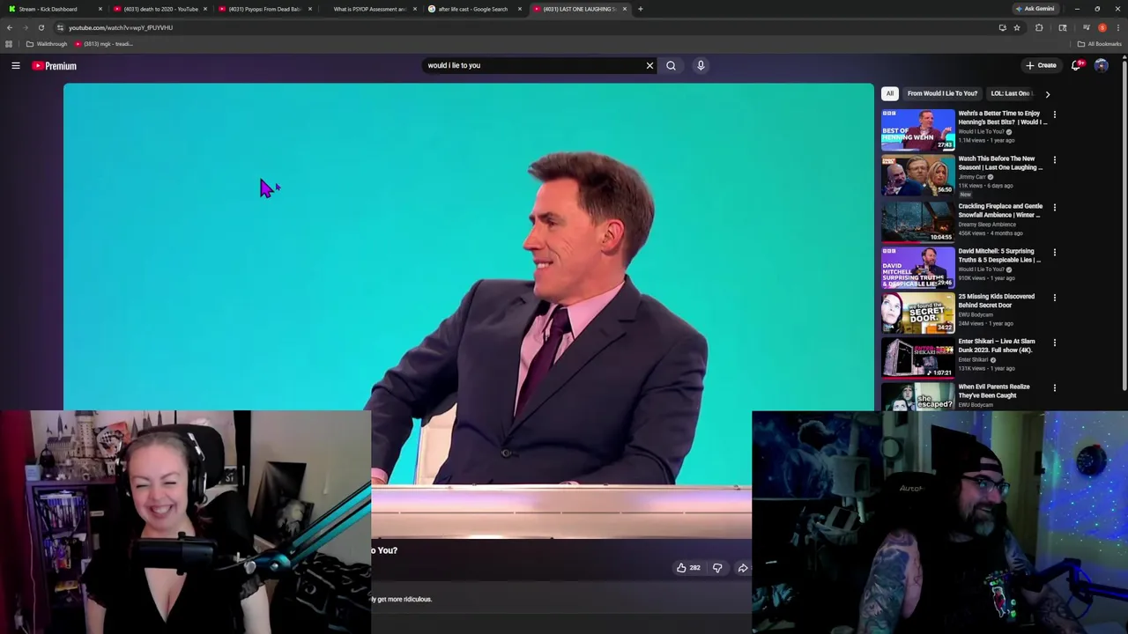Image resolution: width=1128 pixels, height=634 pixels.
Task: Open options menu for 'Watch This Before' video
Action: [1054, 160]
